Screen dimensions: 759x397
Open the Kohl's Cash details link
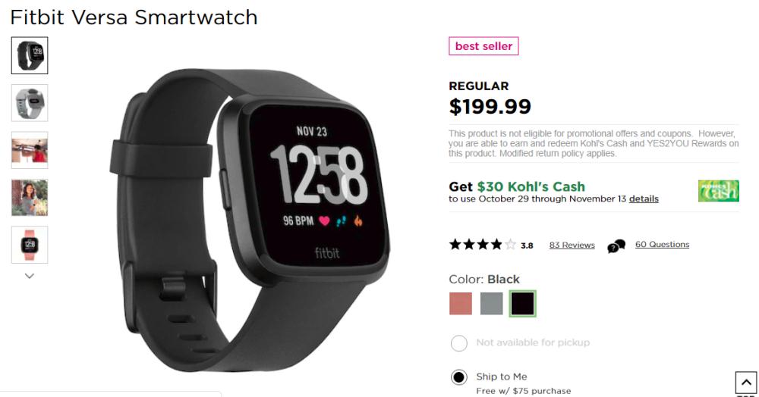(x=644, y=198)
